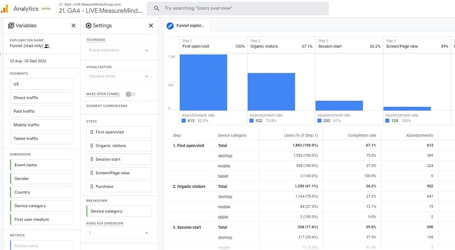Click the shared users icon beside exploration name
The image size is (455, 250).
pos(47,46)
